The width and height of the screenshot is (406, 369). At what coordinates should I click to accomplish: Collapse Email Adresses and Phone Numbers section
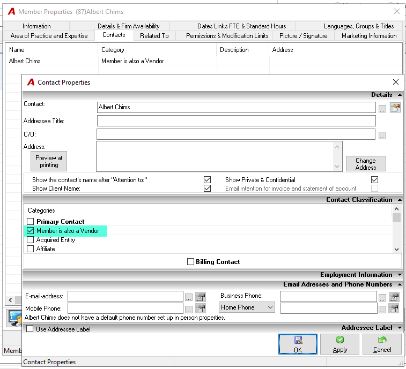[x=400, y=284]
